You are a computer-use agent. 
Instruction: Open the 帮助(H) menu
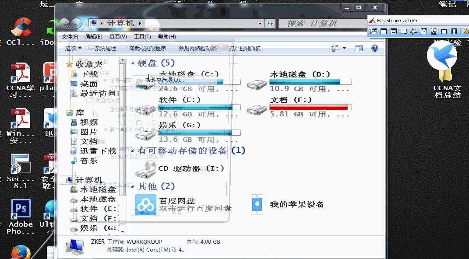tap(166, 37)
